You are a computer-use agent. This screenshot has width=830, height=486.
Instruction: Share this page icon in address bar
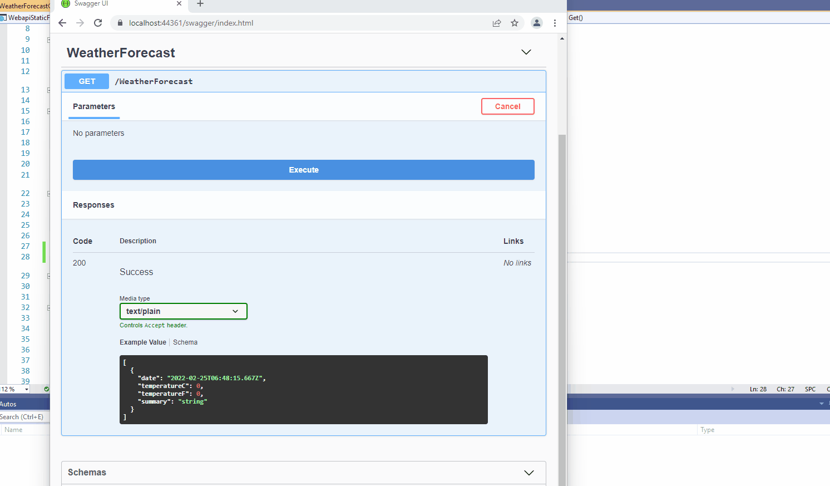coord(497,23)
